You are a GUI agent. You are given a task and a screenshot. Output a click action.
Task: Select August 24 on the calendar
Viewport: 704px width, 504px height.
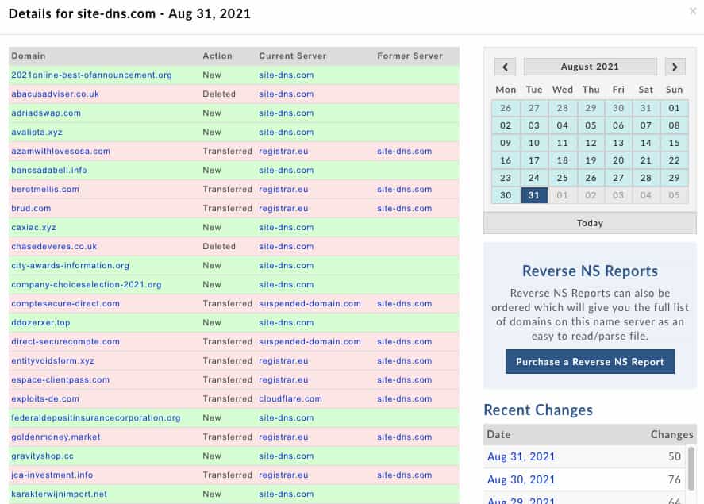point(533,178)
